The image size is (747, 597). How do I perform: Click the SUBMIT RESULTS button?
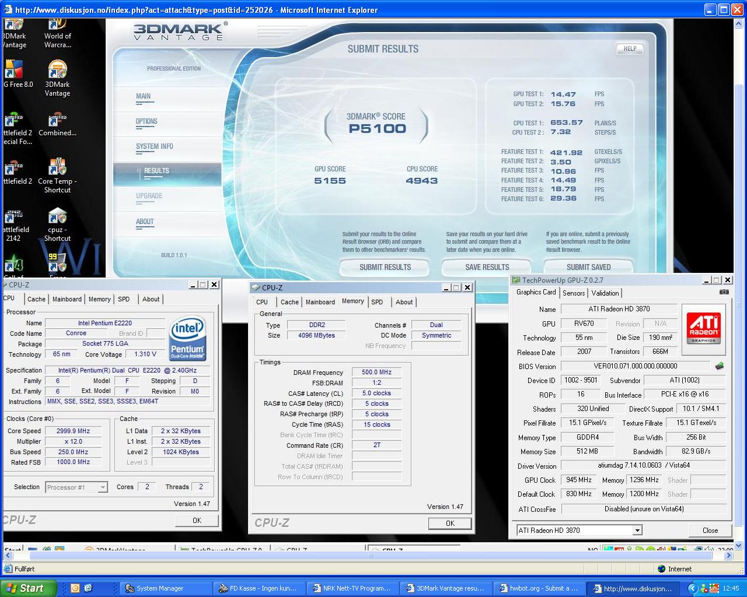click(385, 267)
